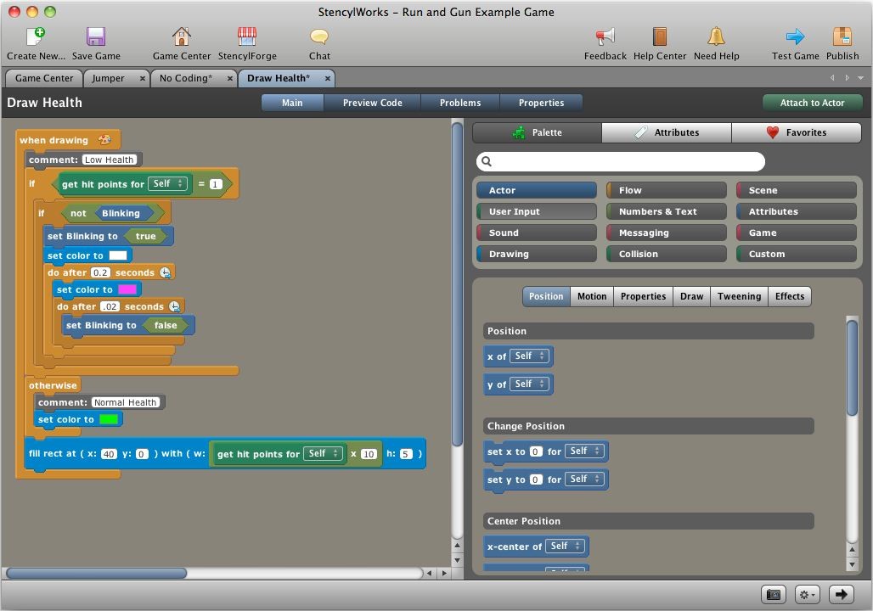Open StencylForge store icon
Viewport: 873px width, 611px height.
tap(247, 36)
